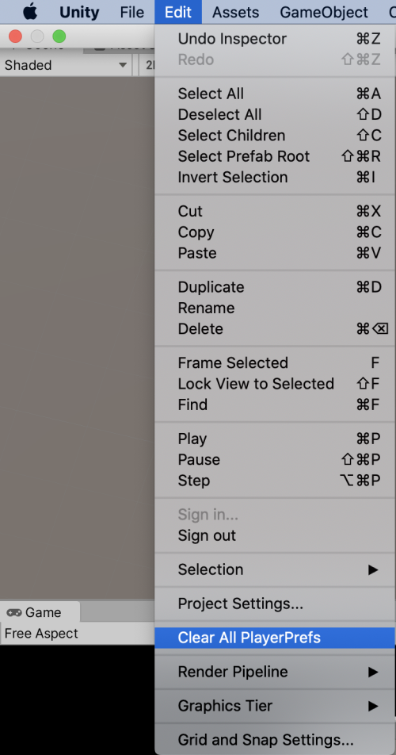
Task: Select Frame Selected option
Action: 275,362
